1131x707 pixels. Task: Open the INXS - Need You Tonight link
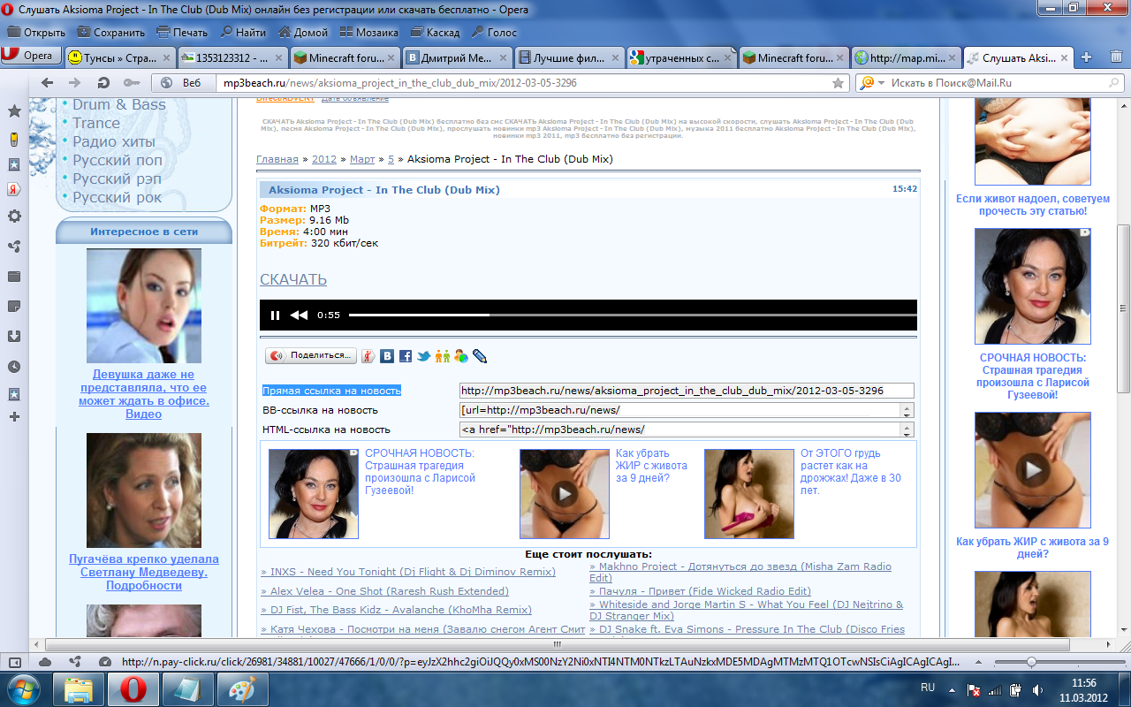408,572
